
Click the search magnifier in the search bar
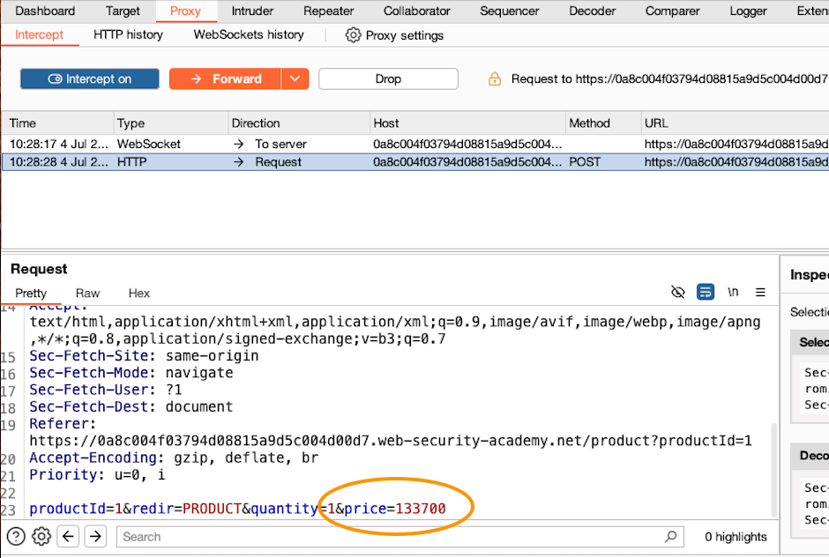coord(671,536)
